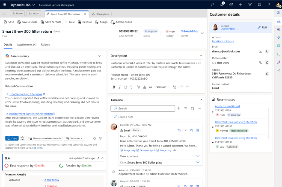Copy the customer email address
Viewport: 282px width, 187px height.
pos(267,52)
